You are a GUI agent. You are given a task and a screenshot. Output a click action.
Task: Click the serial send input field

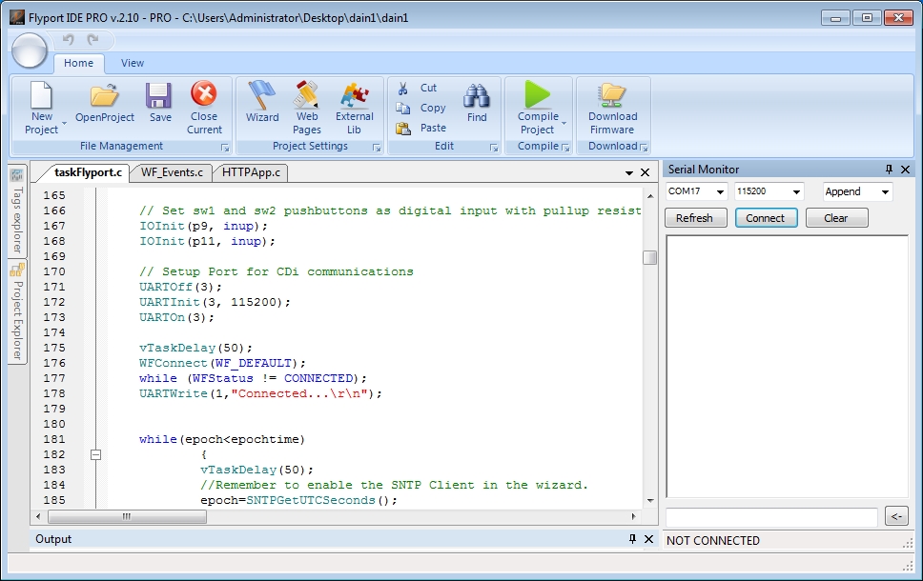[771, 517]
